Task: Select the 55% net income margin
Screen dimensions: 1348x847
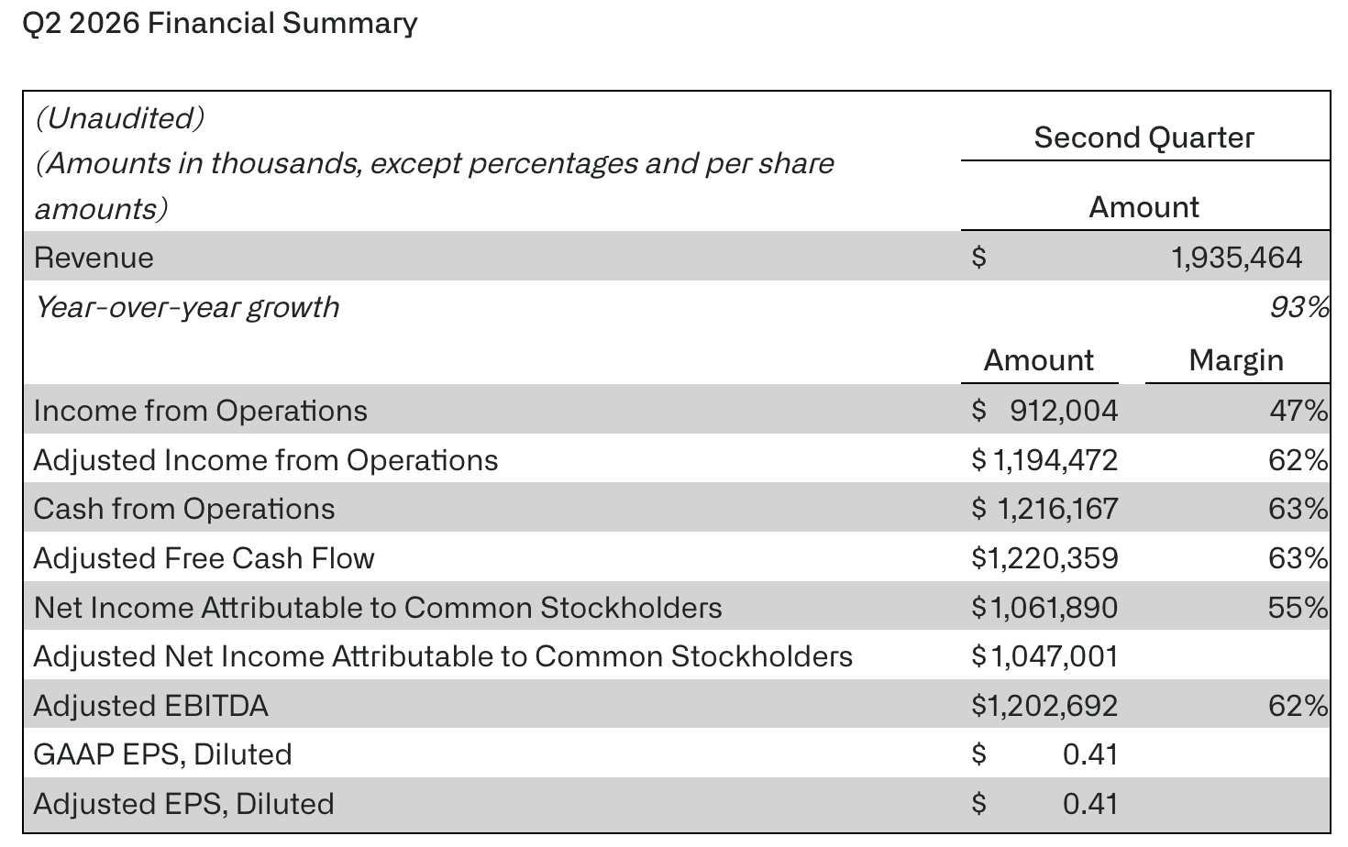Action: click(1298, 609)
